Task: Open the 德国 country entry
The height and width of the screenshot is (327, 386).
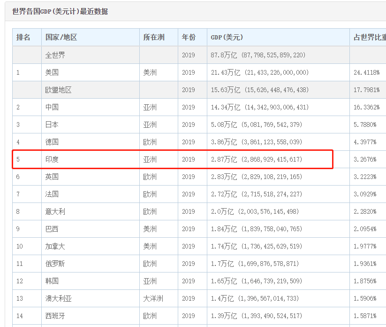Action: click(x=52, y=142)
